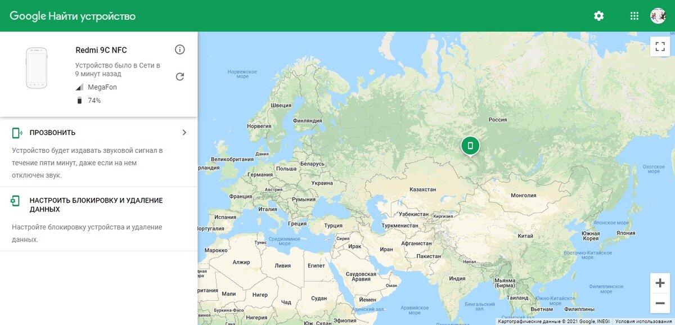The height and width of the screenshot is (325, 675).
Task: Show device info for Redmi 9C NFC
Action: [x=180, y=49]
